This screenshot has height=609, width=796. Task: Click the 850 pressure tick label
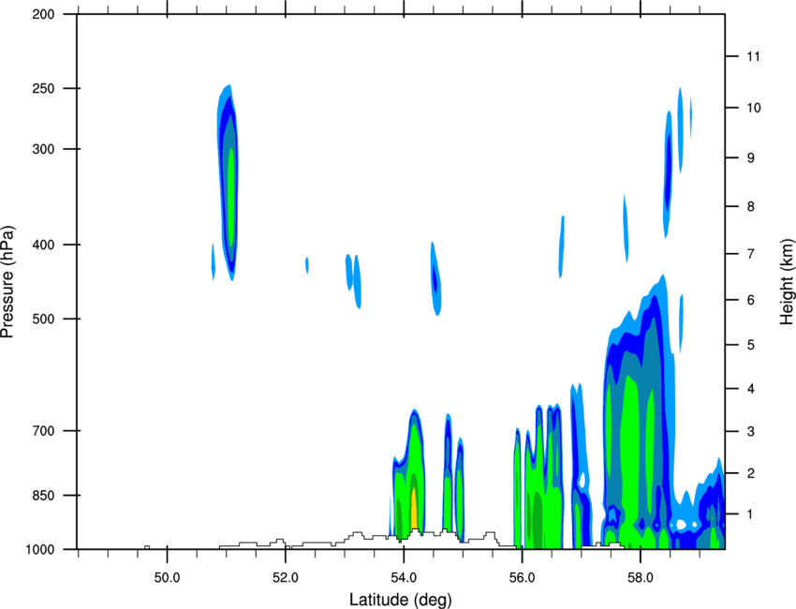[43, 496]
